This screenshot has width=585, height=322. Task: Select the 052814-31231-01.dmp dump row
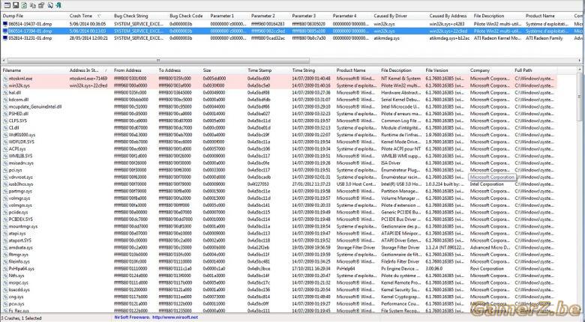point(292,38)
